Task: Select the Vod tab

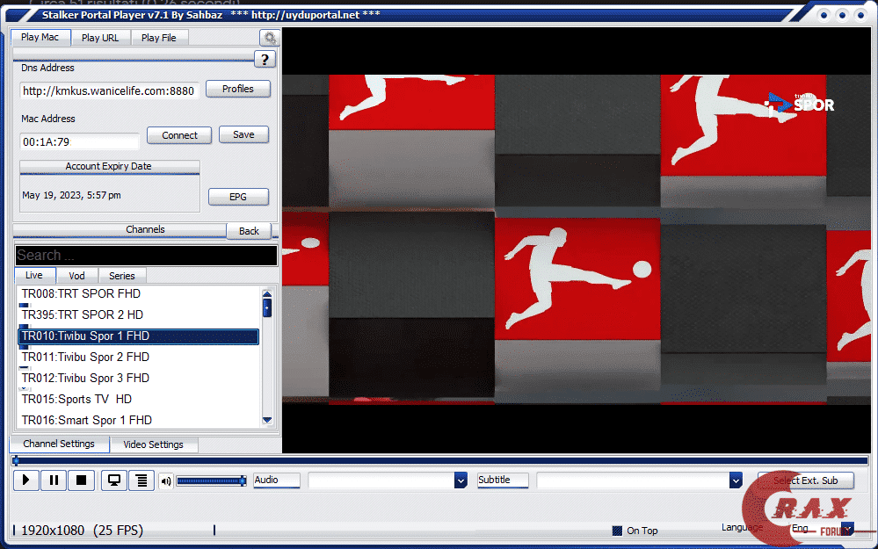Action: (x=76, y=276)
